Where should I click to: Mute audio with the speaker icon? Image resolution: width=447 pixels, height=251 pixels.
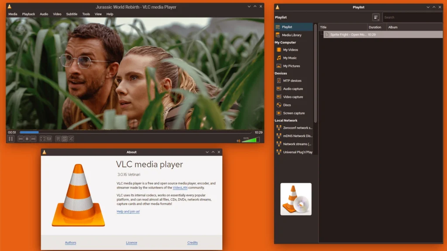238,141
